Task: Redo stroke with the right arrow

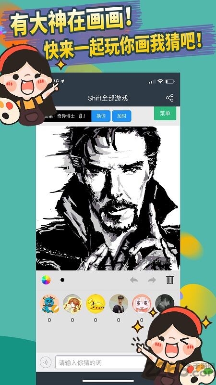Action: (152, 280)
